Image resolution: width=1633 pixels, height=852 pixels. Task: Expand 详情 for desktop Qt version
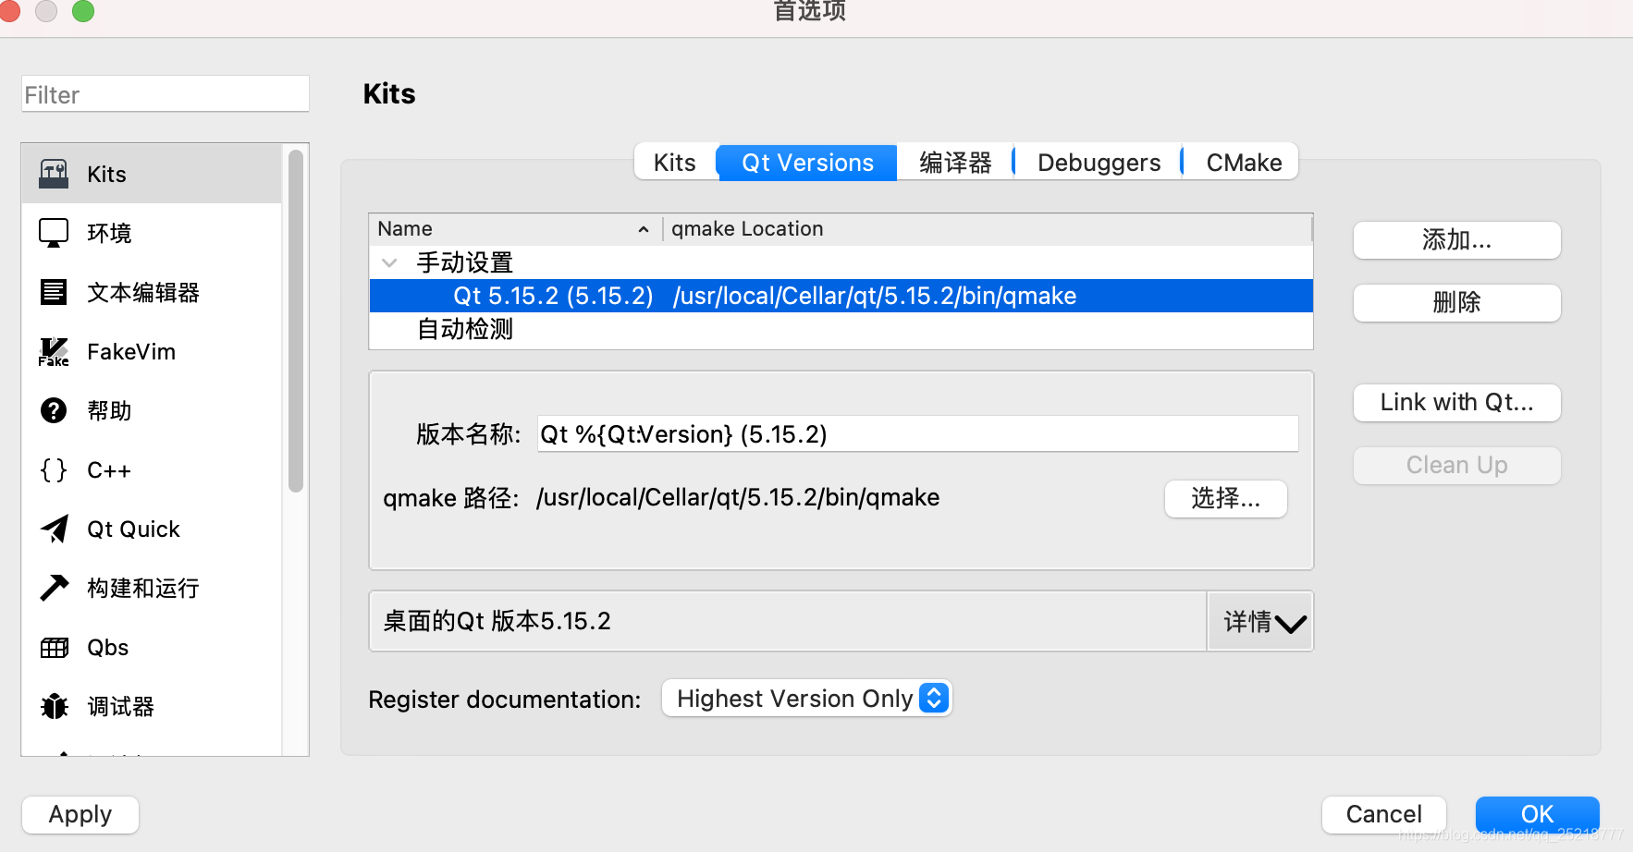pos(1261,622)
